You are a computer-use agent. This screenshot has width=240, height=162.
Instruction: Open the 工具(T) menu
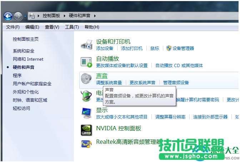(72, 27)
